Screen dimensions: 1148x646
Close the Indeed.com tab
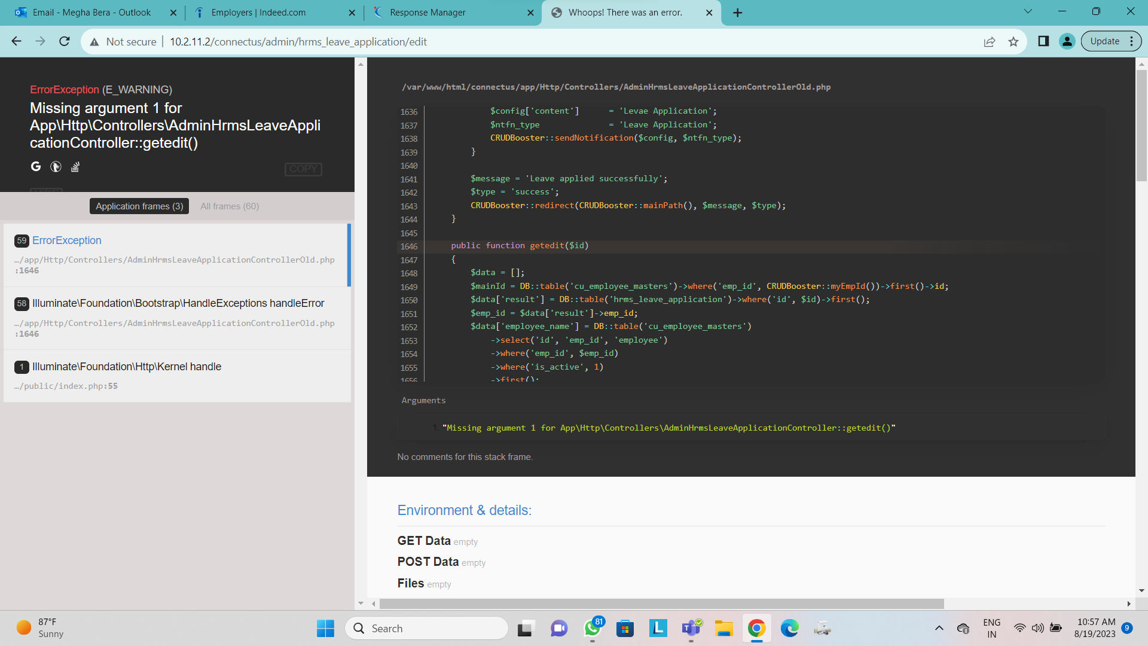[x=352, y=13]
